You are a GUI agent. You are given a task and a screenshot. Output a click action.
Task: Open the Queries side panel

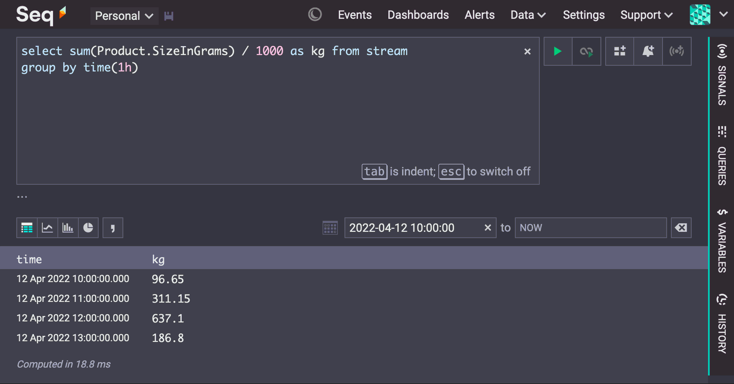[722, 156]
